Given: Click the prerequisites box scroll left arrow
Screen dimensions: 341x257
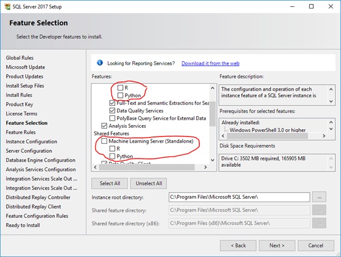Looking at the screenshot, I should coord(223,136).
